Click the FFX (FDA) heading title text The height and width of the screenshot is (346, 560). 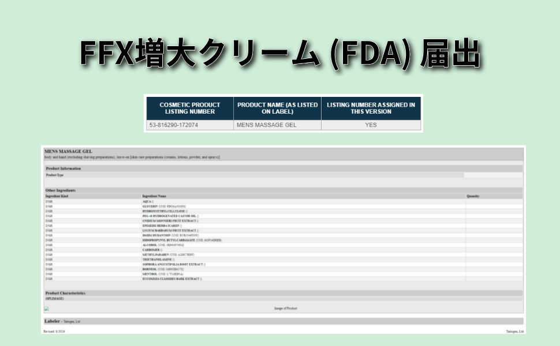(x=280, y=55)
